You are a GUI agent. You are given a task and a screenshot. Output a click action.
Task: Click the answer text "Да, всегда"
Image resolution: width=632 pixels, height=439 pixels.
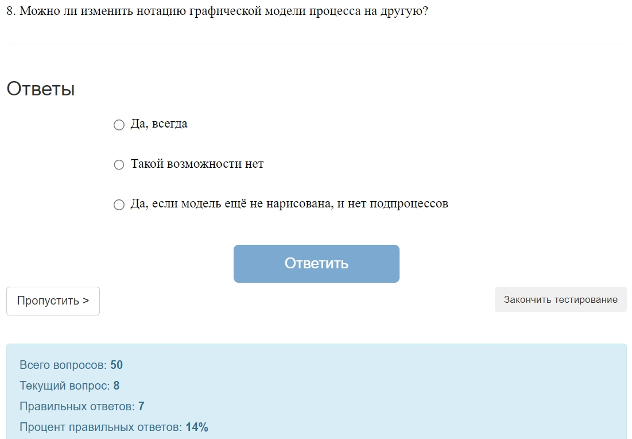158,123
